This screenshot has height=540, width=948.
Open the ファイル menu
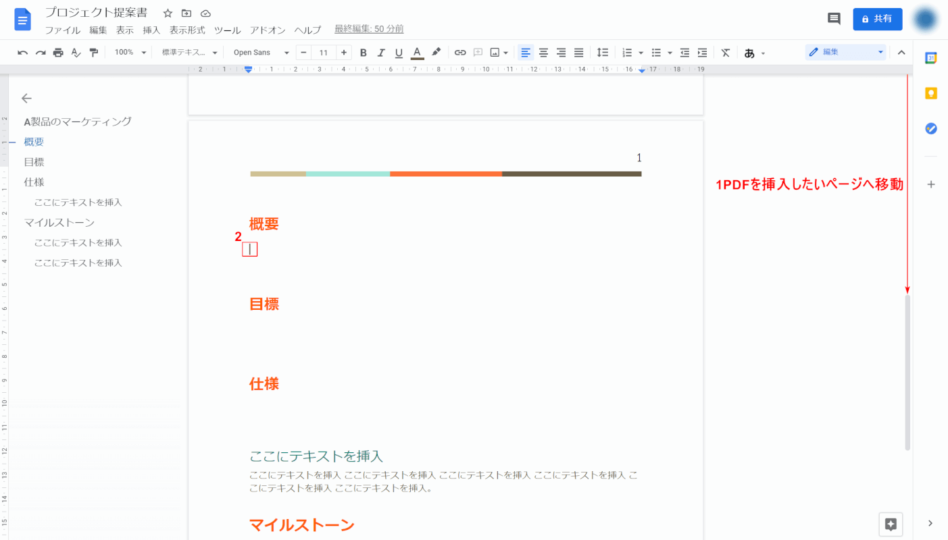62,30
